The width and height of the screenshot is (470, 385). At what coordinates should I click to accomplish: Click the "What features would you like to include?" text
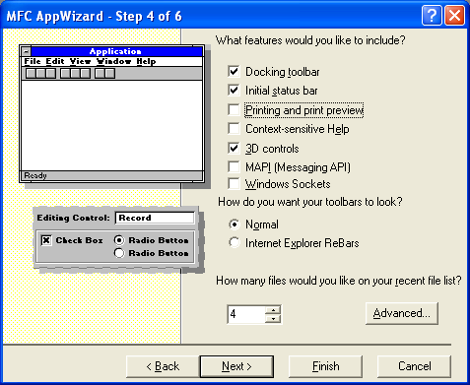tap(310, 40)
